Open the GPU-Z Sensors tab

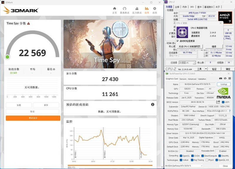tap(183, 79)
